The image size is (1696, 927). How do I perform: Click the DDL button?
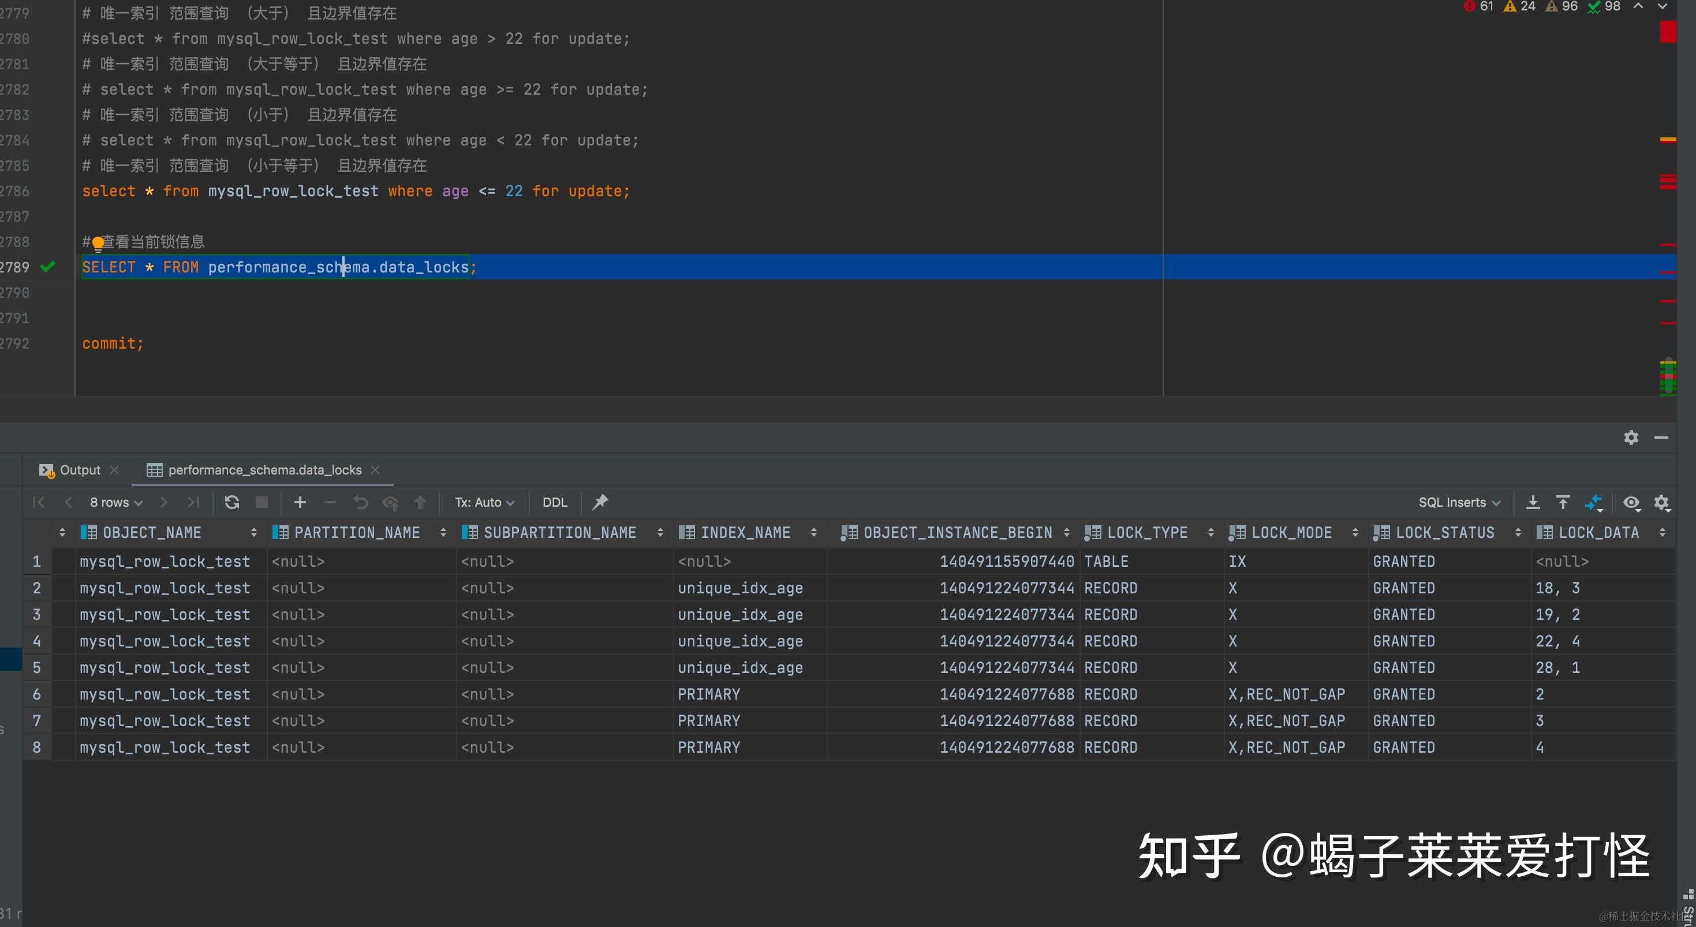[555, 502]
